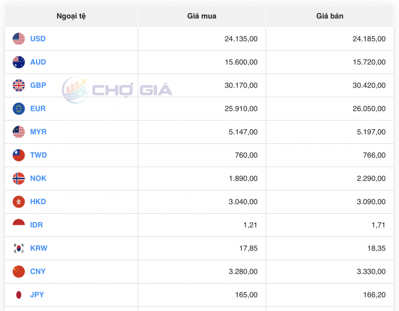Click the CNY Chinese flag icon
The image size is (399, 311).
pos(18,272)
